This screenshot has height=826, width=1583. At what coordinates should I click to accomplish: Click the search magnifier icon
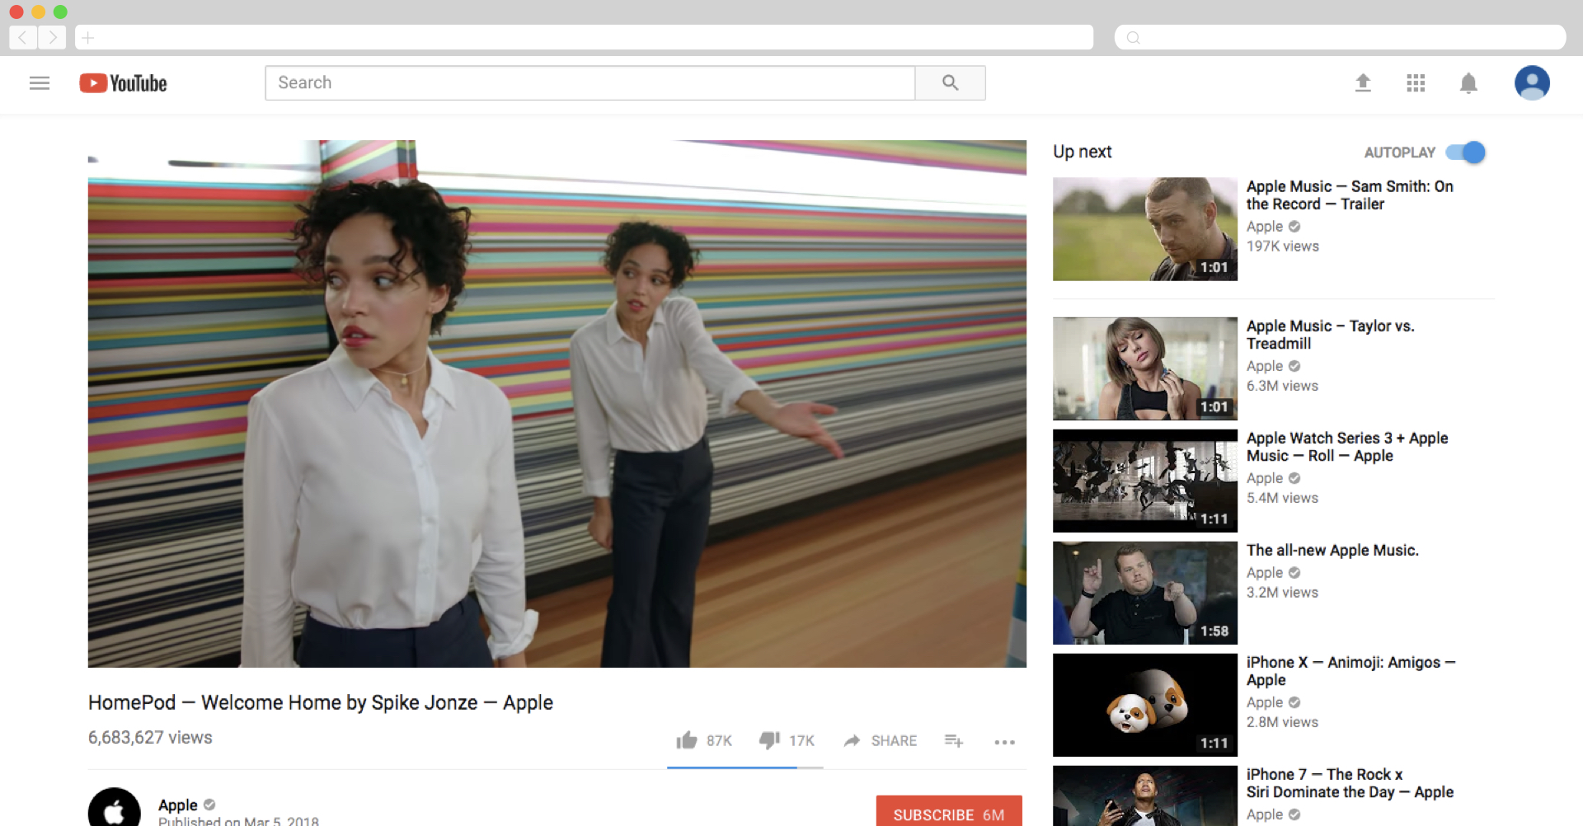coord(950,82)
